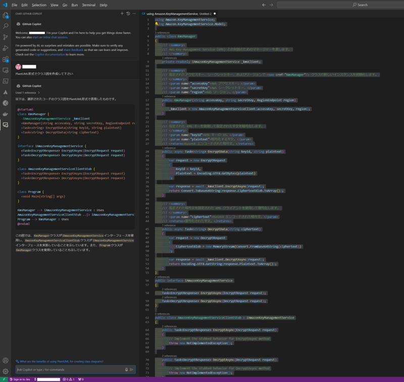Screen dimensions: 404x382
Task: Click the lightbulb code action on line 2
Action: point(157,24)
